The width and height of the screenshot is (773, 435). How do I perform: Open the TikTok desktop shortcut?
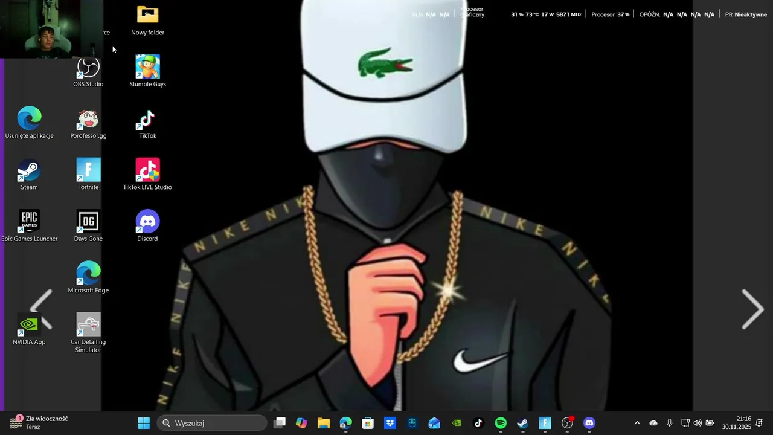[x=147, y=124]
